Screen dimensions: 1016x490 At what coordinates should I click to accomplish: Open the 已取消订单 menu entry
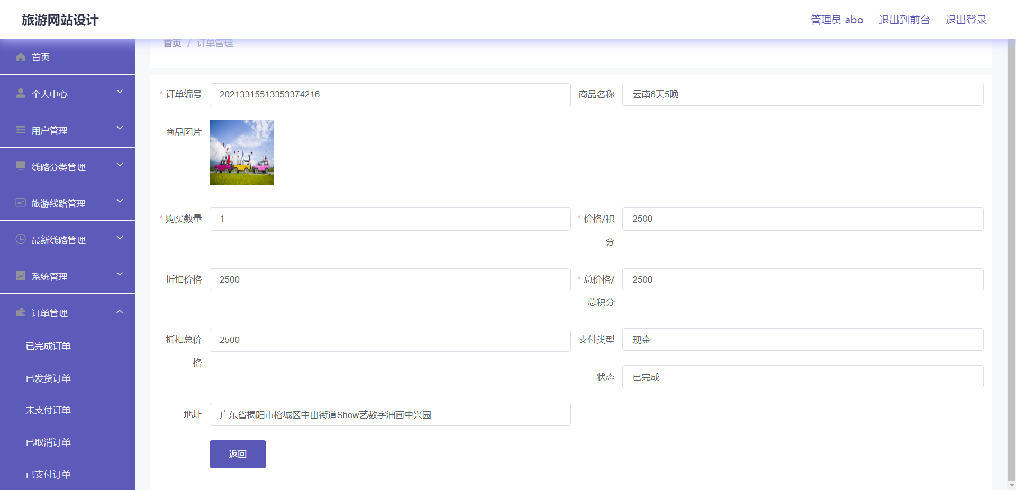click(x=48, y=442)
